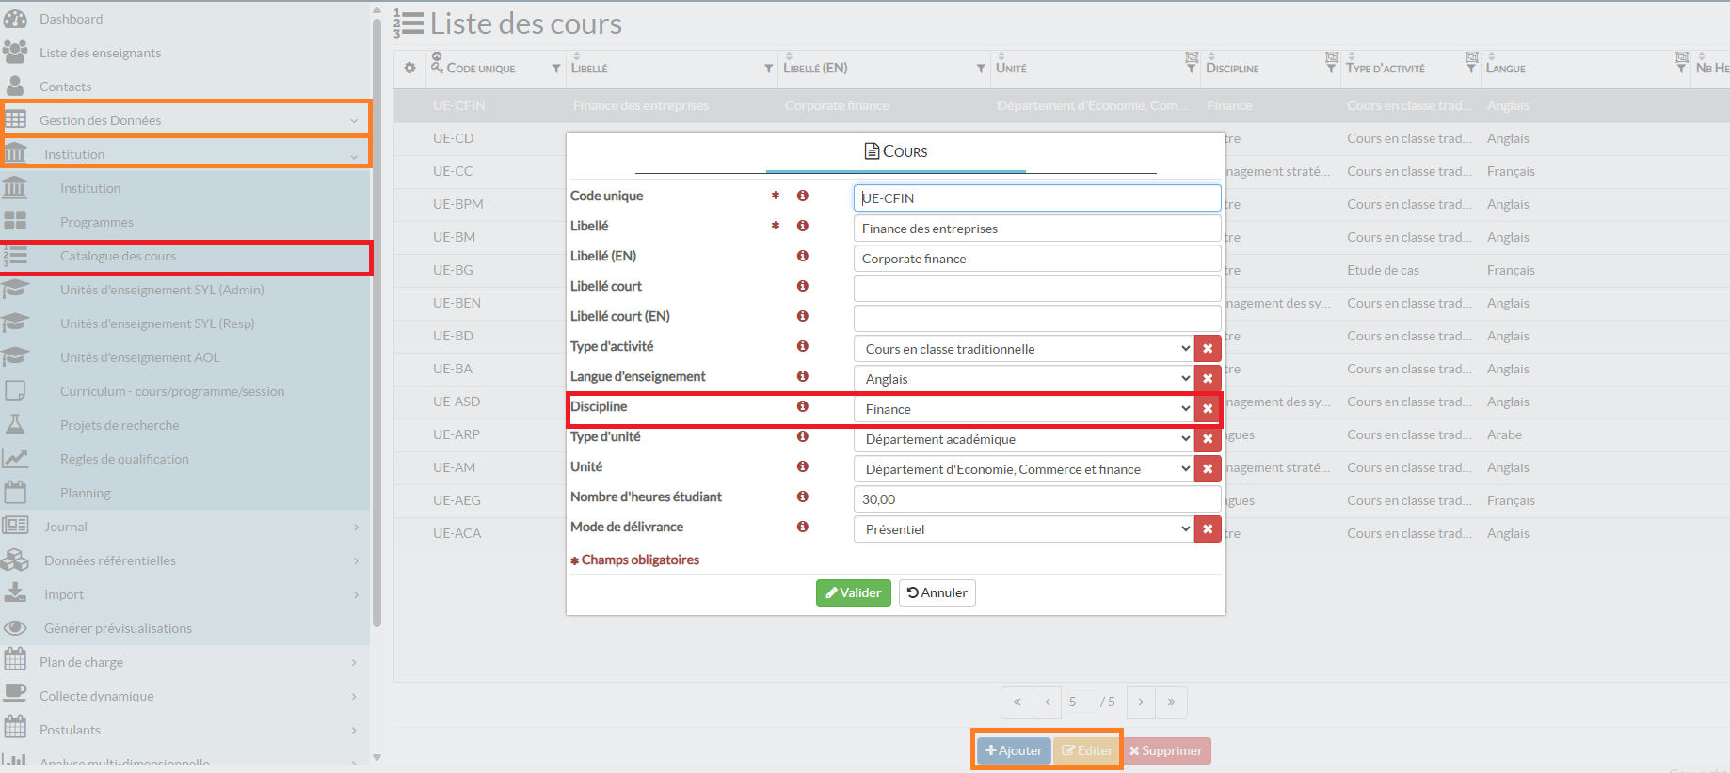Viewport: 1730px width, 773px height.
Task: Open Programmes menu item
Action: tap(97, 222)
